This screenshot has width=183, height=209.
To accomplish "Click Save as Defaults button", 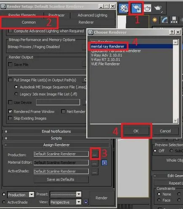I will (61, 179).
